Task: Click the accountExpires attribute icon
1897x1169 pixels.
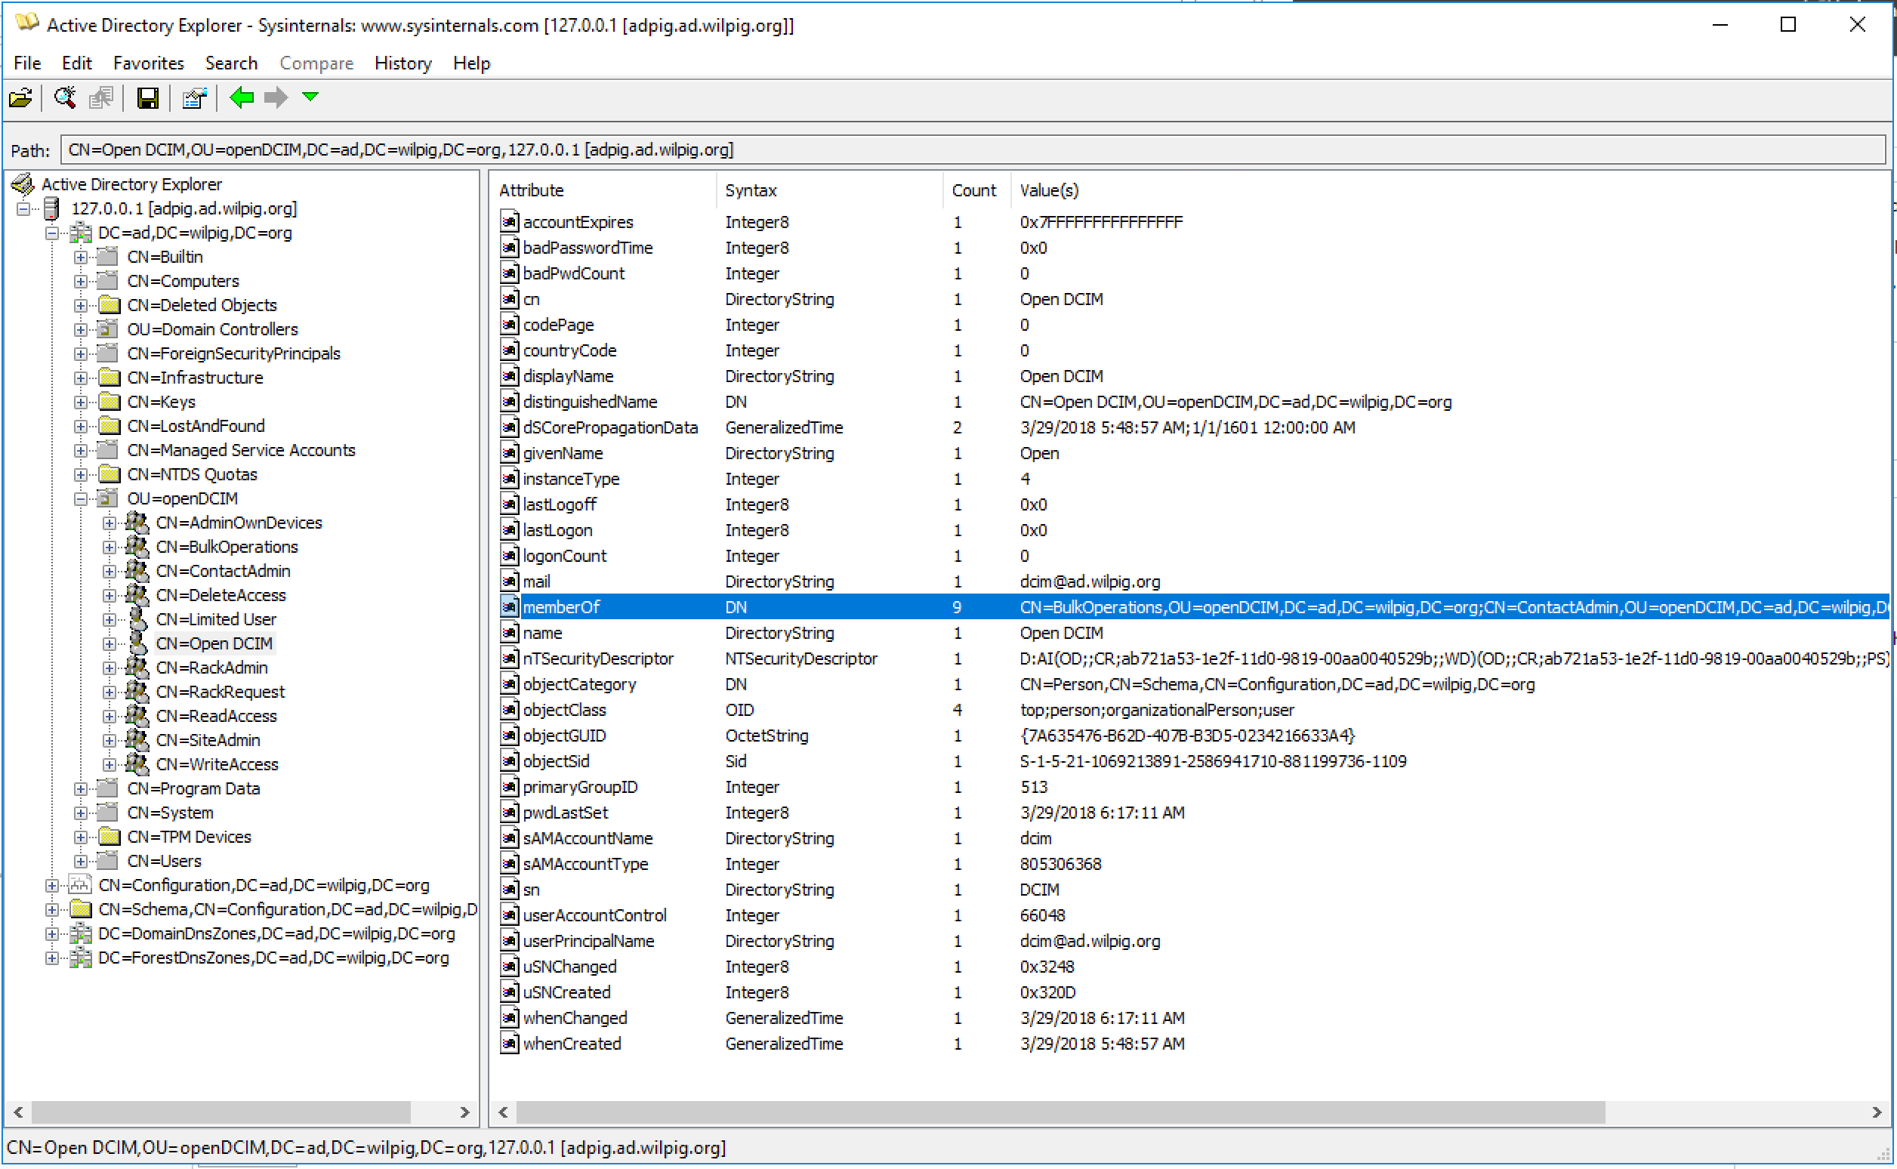Action: pos(509,222)
